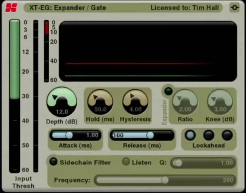
Task: Click the Frequency value 200
Action: (x=228, y=180)
